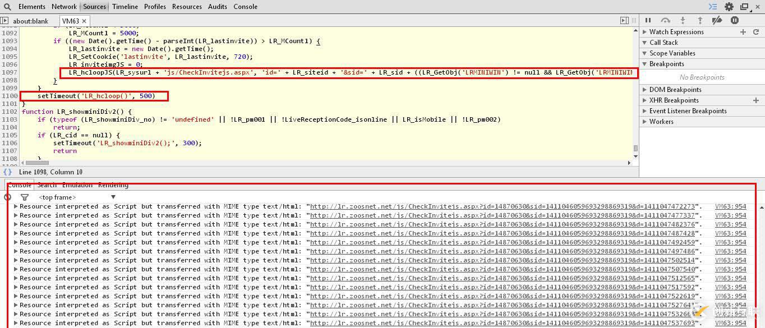
Task: Refresh watch expressions
Action: tap(757, 32)
